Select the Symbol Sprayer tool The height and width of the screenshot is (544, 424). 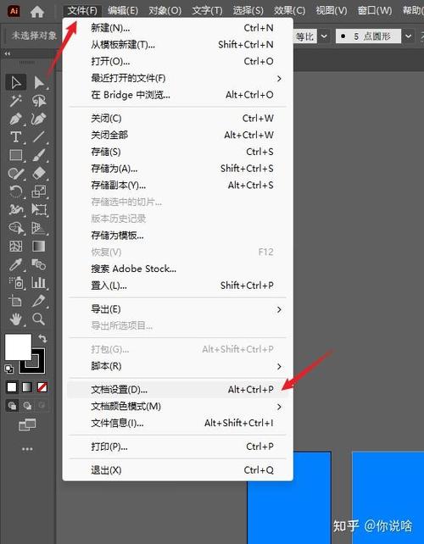click(x=15, y=282)
